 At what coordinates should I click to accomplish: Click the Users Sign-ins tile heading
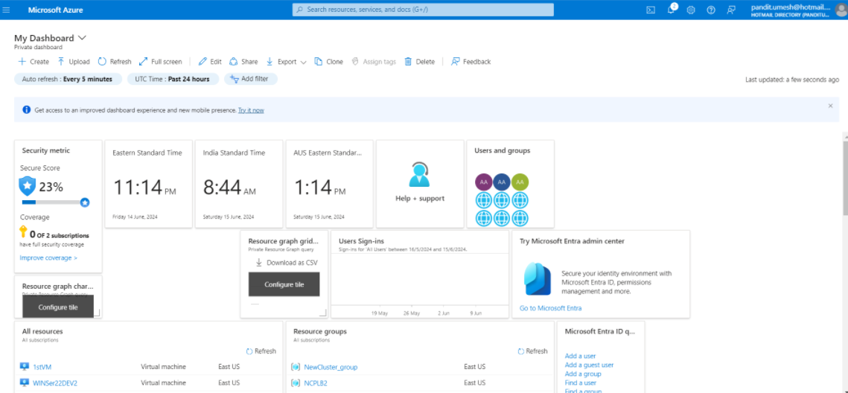(361, 241)
